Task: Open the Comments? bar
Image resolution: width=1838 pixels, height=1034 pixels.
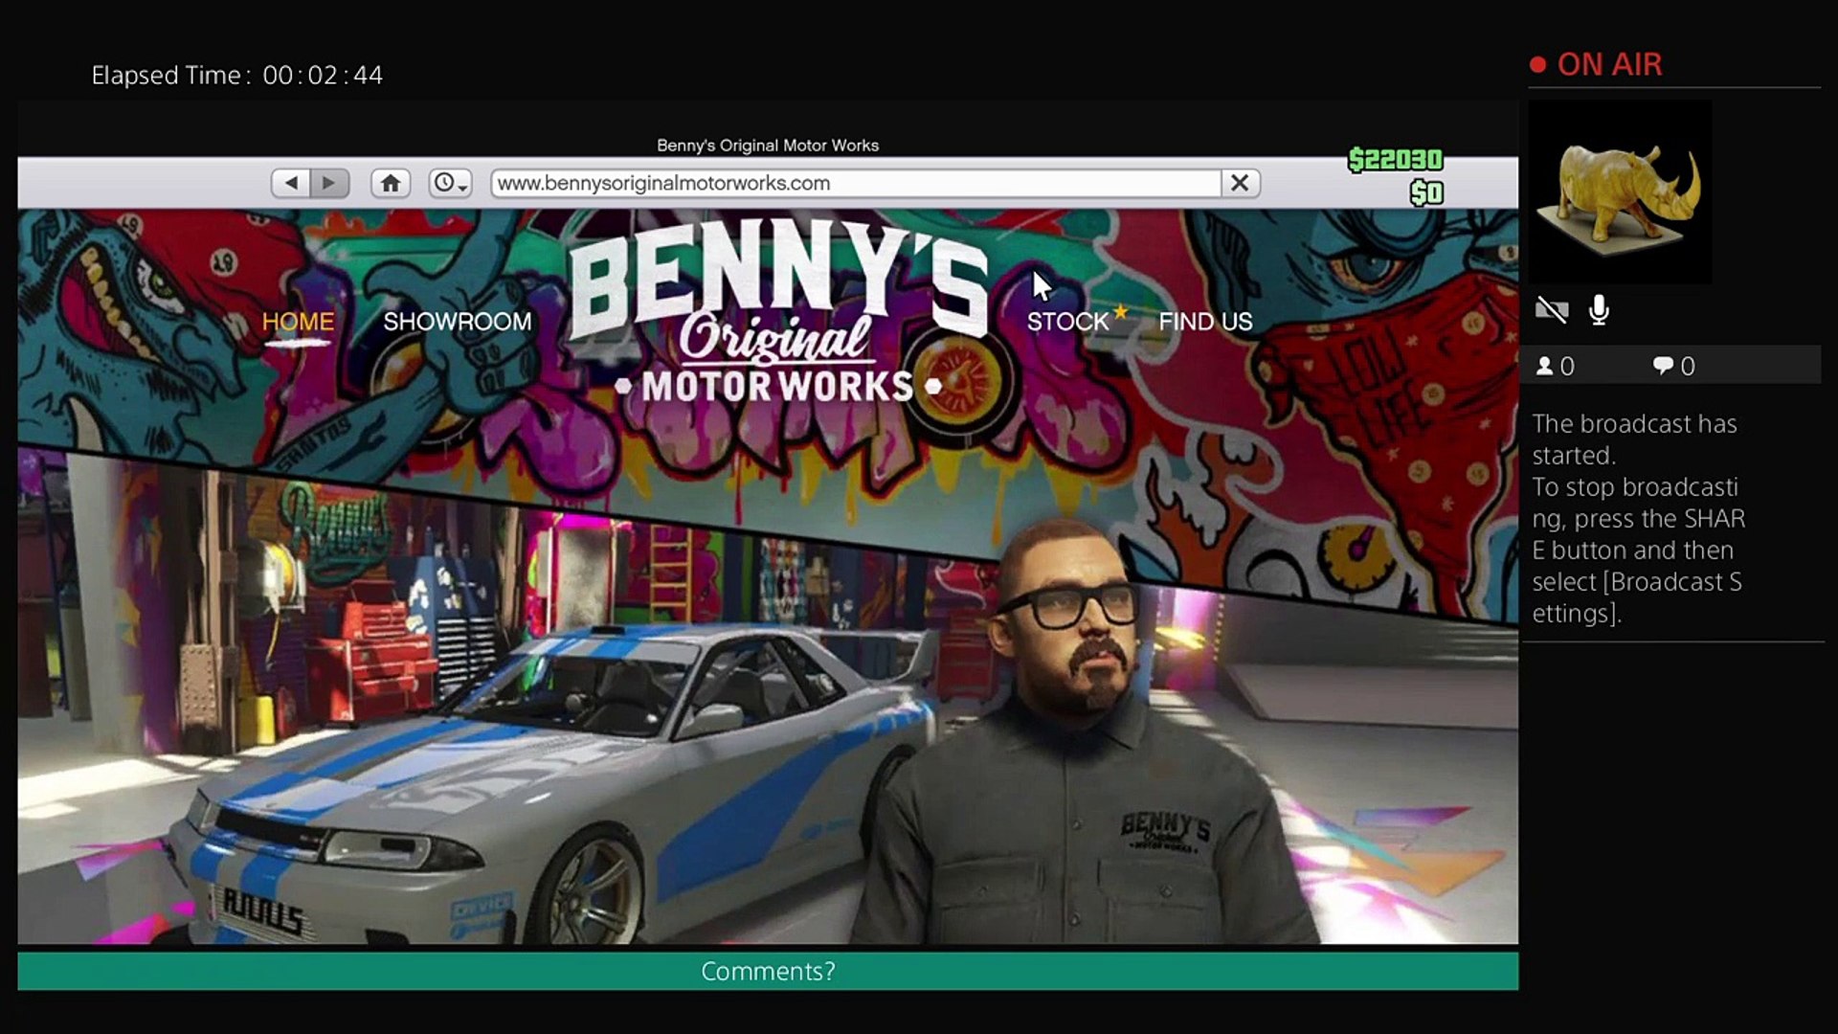Action: (x=768, y=971)
